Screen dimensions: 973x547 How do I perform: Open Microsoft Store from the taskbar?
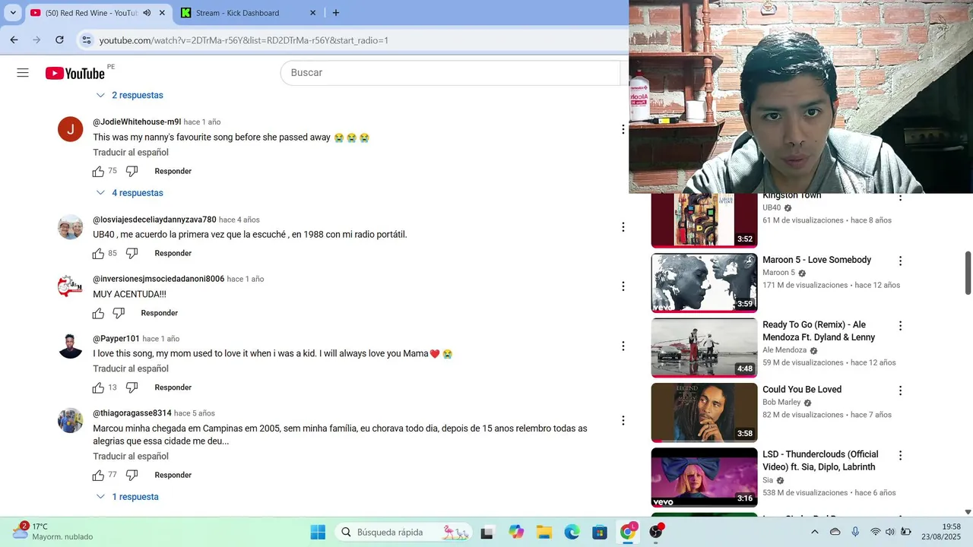[x=600, y=533]
